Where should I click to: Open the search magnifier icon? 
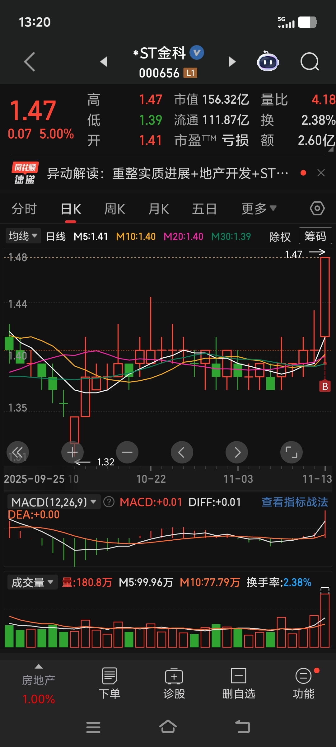click(310, 62)
